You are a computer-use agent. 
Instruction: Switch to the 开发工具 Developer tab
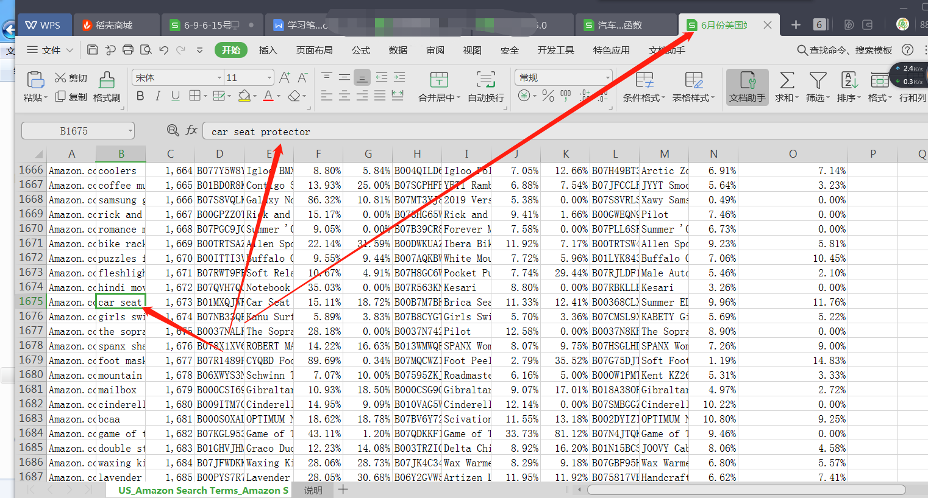coord(555,50)
